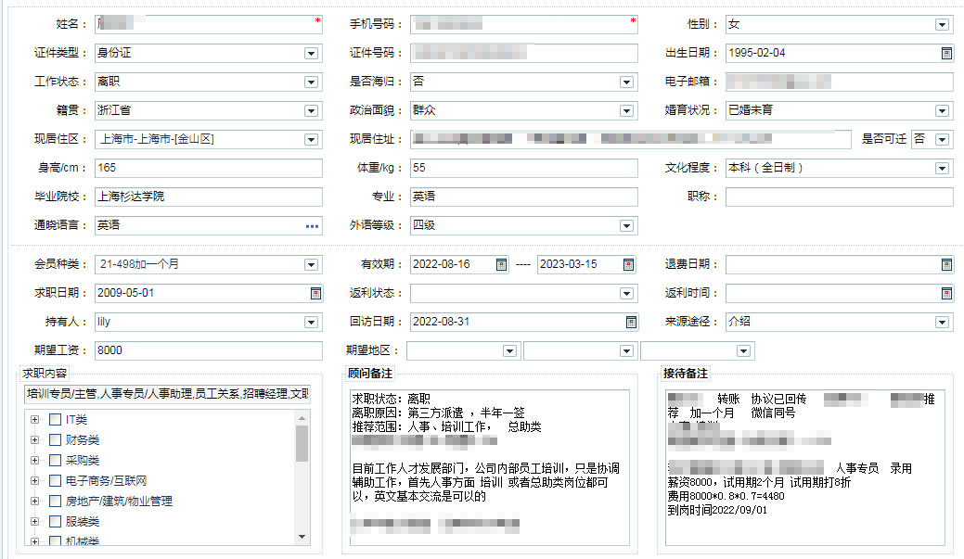Click the 手机号码 input field
964x559 pixels.
(x=524, y=25)
